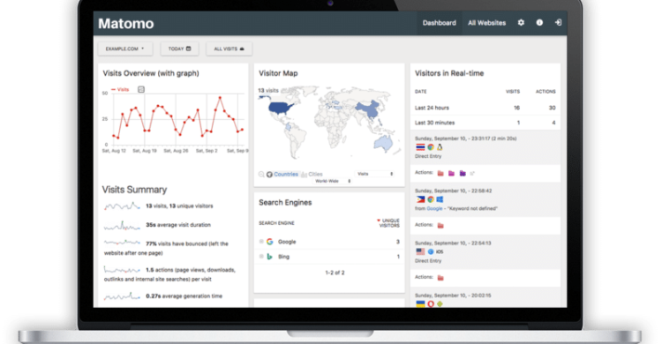Open the graph metrics picker icon
This screenshot has height=344, width=662.
pos(141,89)
